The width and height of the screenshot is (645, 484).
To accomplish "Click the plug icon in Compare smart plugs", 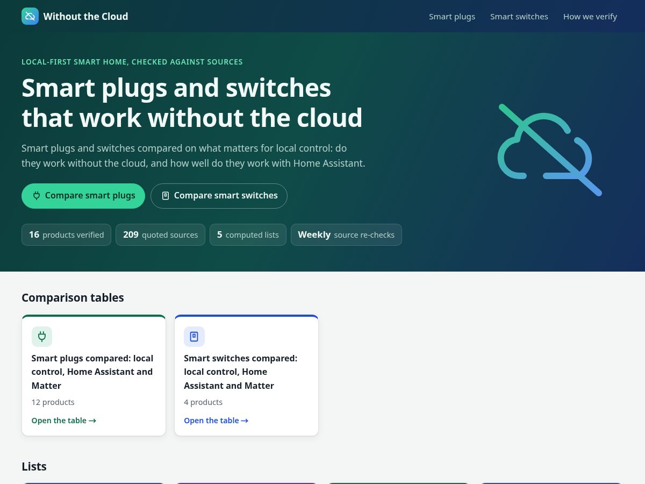I will click(37, 196).
